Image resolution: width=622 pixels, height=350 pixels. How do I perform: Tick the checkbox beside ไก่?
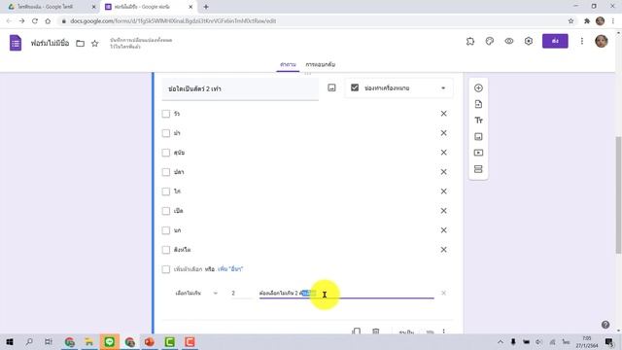tap(166, 192)
